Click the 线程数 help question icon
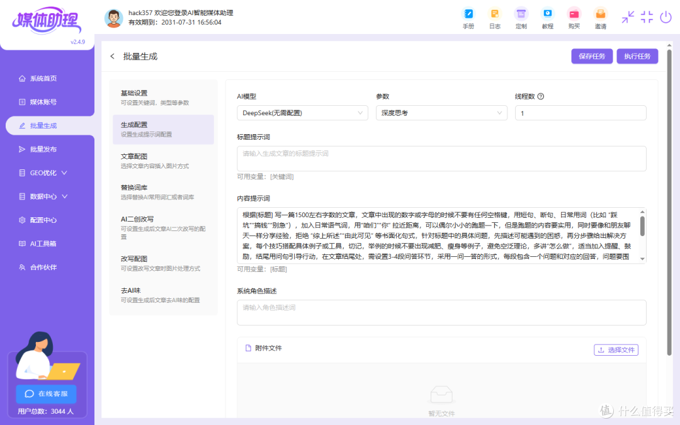The image size is (680, 425). click(x=541, y=96)
